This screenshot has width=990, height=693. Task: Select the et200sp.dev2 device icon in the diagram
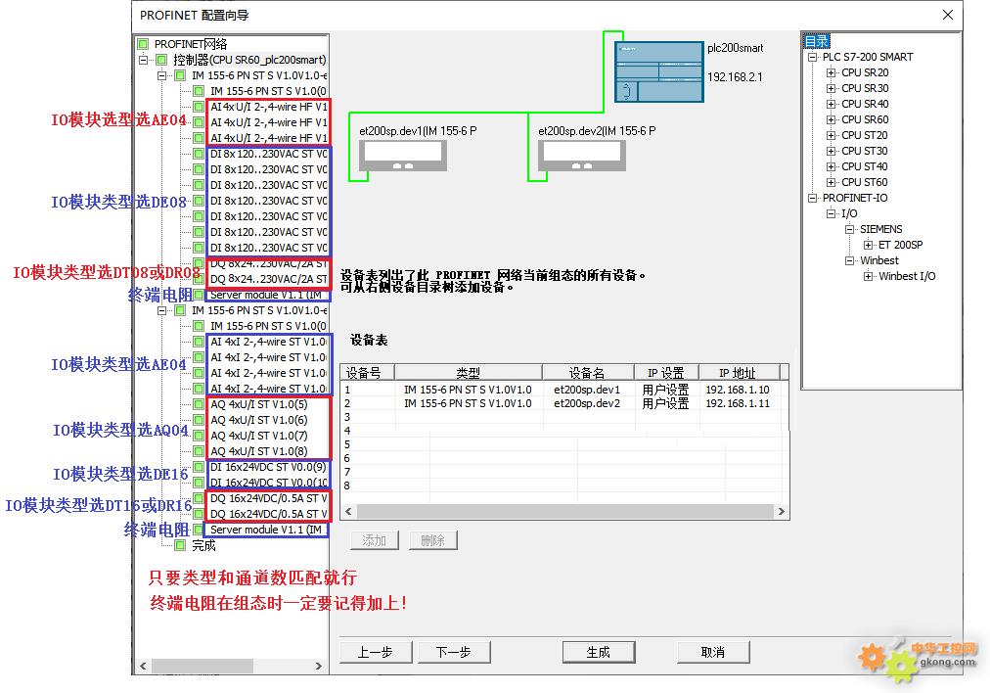pos(581,156)
